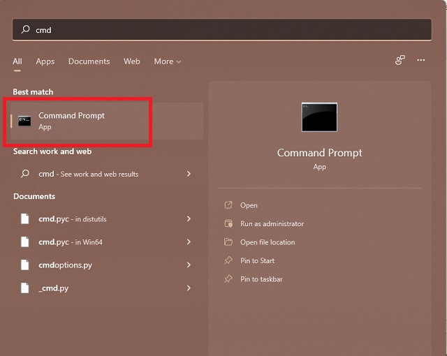The height and width of the screenshot is (356, 447).
Task: Click the large Command Prompt icon in preview
Action: (319, 117)
